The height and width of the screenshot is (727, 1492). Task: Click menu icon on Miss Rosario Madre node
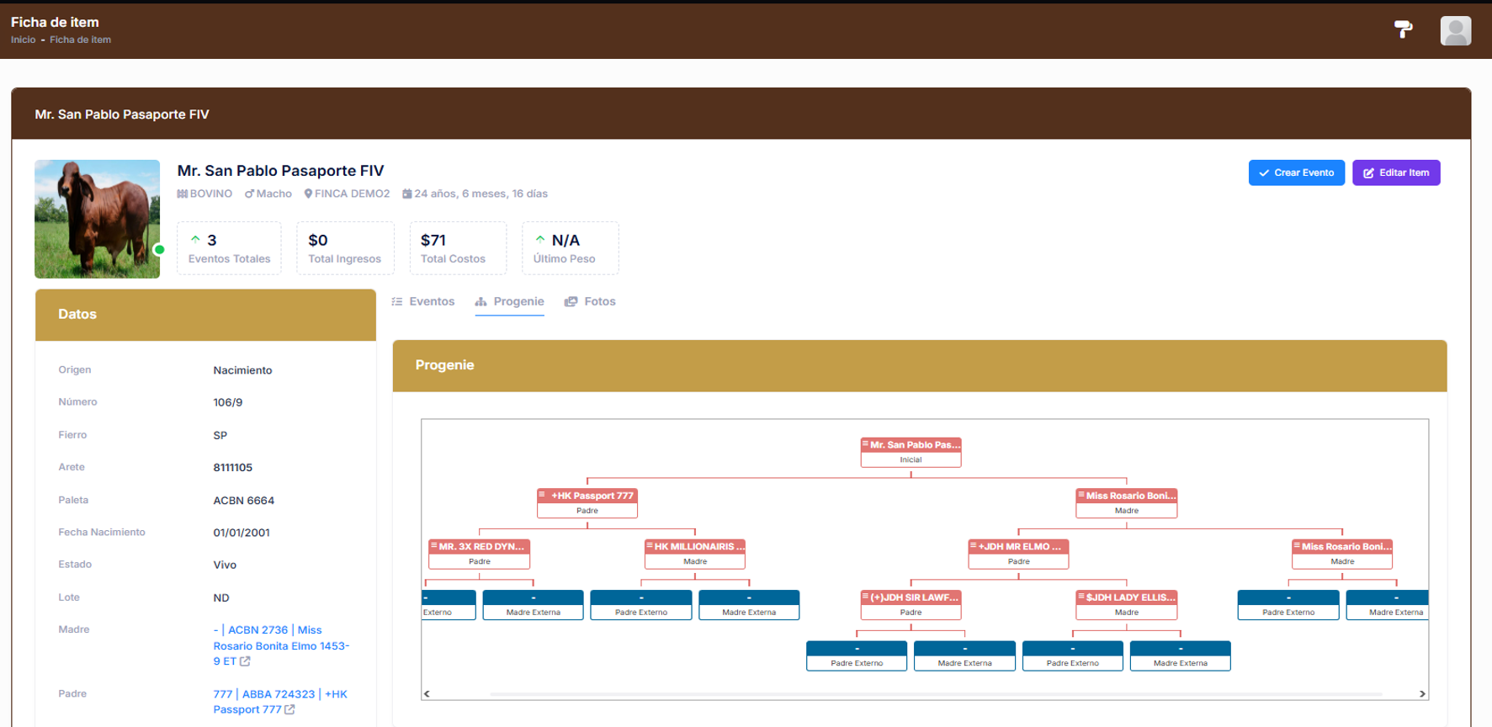click(x=1081, y=495)
